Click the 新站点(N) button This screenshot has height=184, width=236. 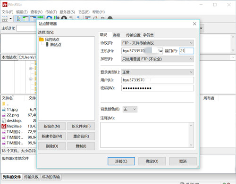point(52,126)
